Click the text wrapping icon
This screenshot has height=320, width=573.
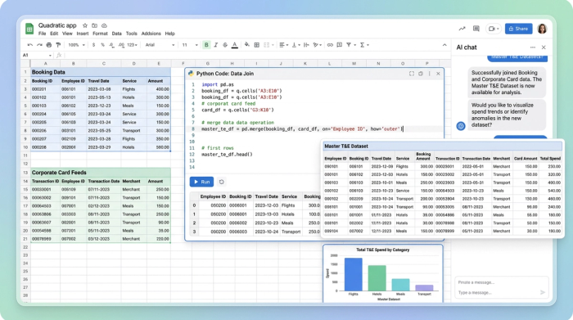tap(306, 45)
